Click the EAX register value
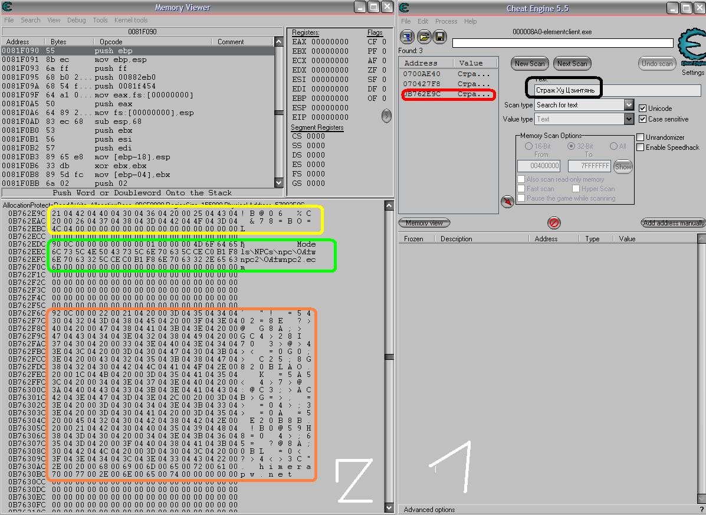This screenshot has height=515, width=706. point(330,42)
